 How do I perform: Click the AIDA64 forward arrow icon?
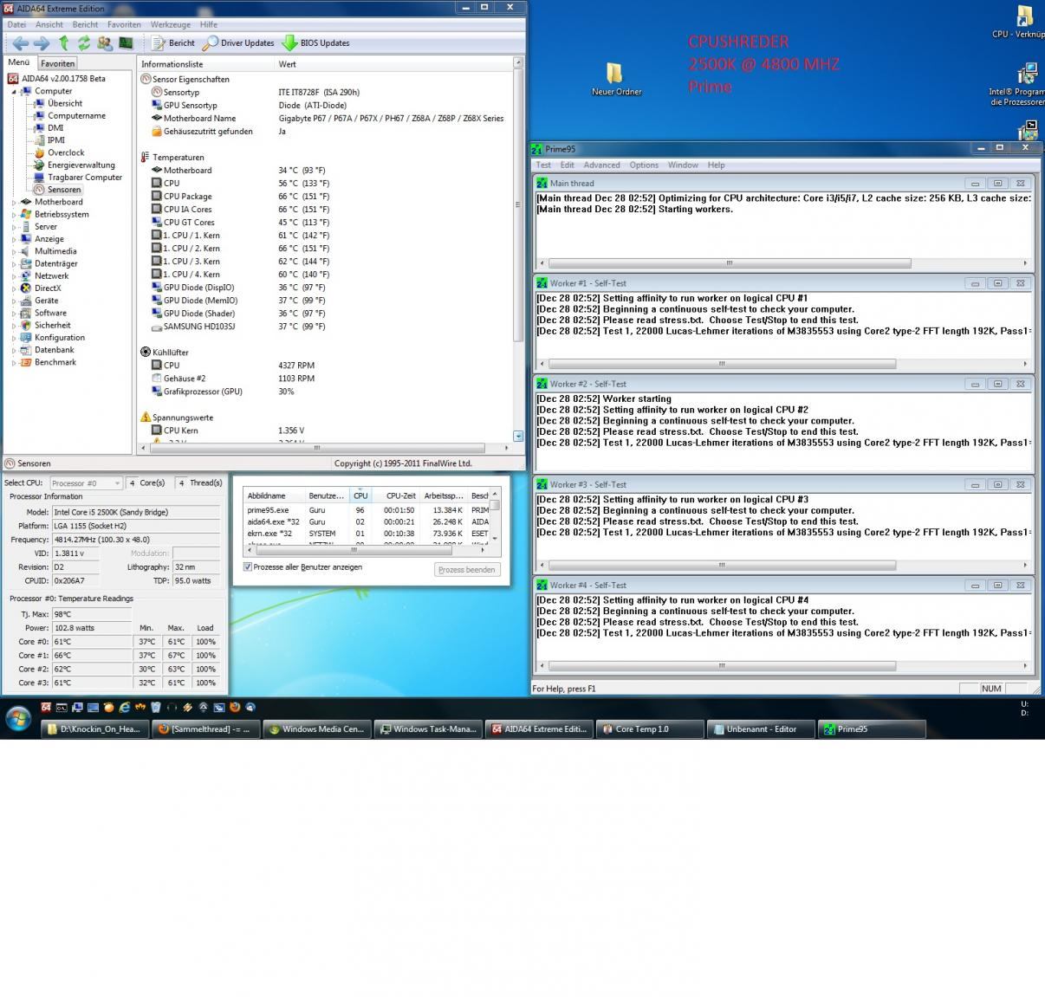(x=41, y=42)
